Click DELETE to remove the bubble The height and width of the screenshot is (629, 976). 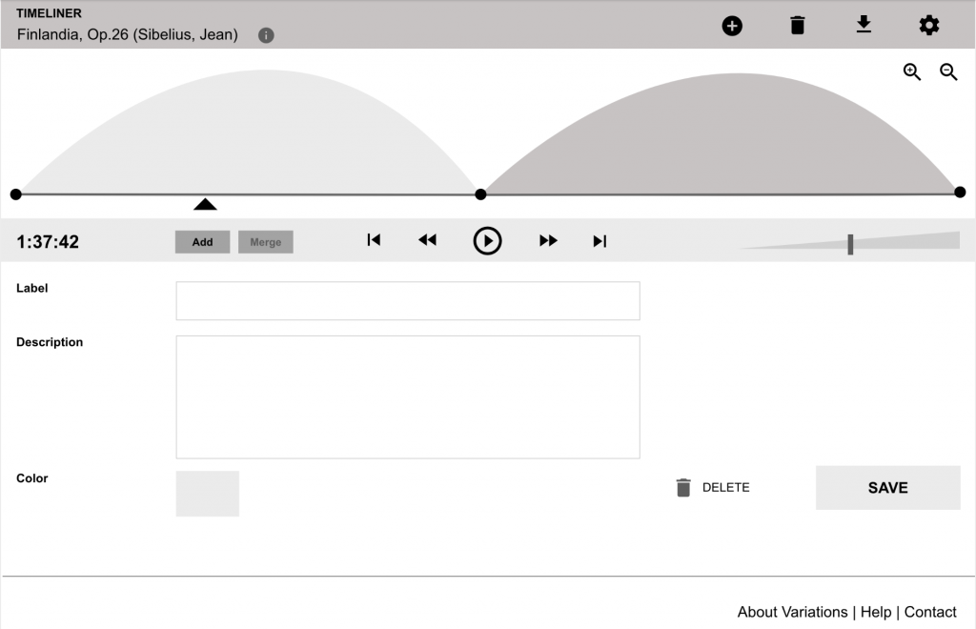713,488
